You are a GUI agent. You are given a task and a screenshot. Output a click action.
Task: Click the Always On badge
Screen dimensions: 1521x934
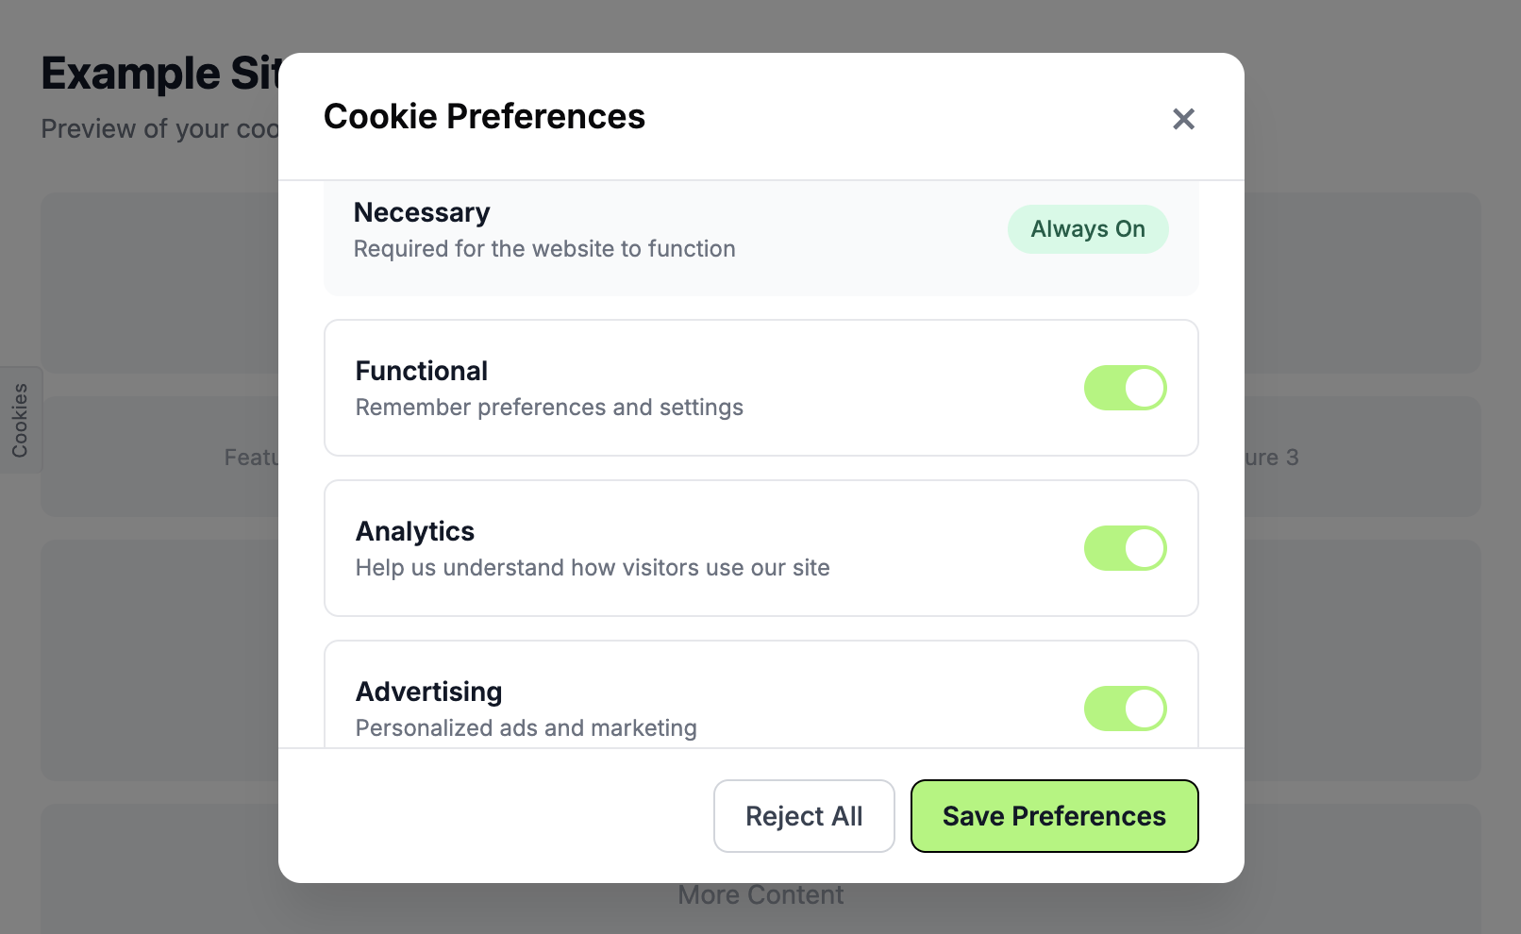1087,229
